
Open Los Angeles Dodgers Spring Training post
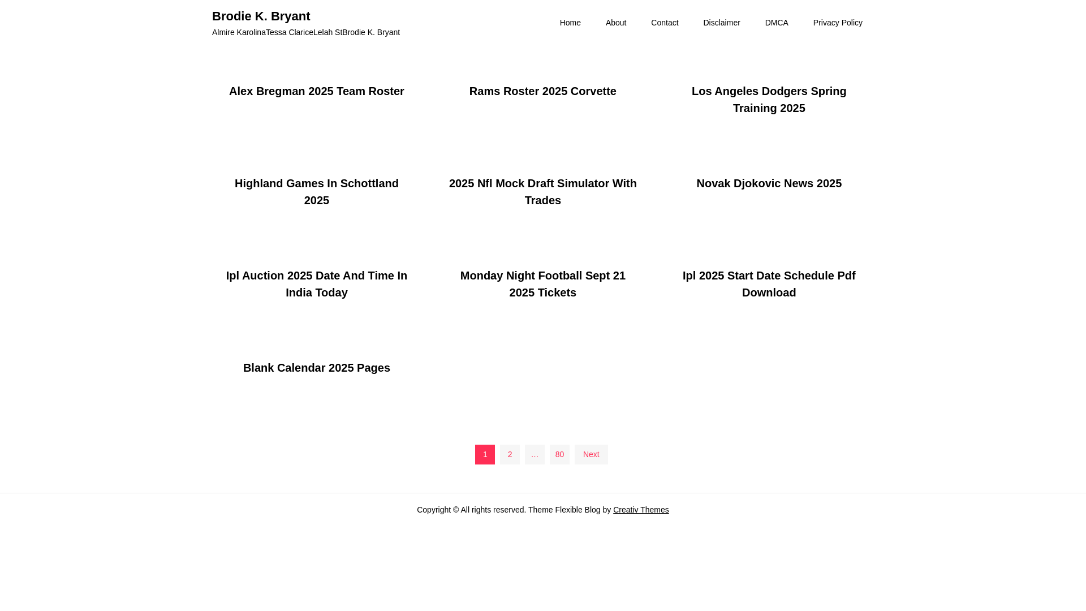pyautogui.click(x=769, y=100)
